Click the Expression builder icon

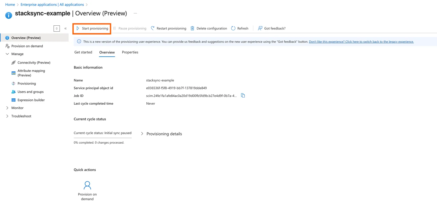13,100
